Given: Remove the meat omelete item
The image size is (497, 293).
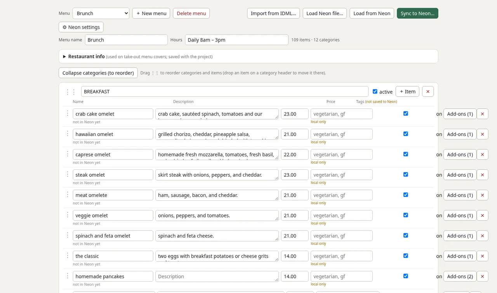Looking at the screenshot, I should point(482,195).
